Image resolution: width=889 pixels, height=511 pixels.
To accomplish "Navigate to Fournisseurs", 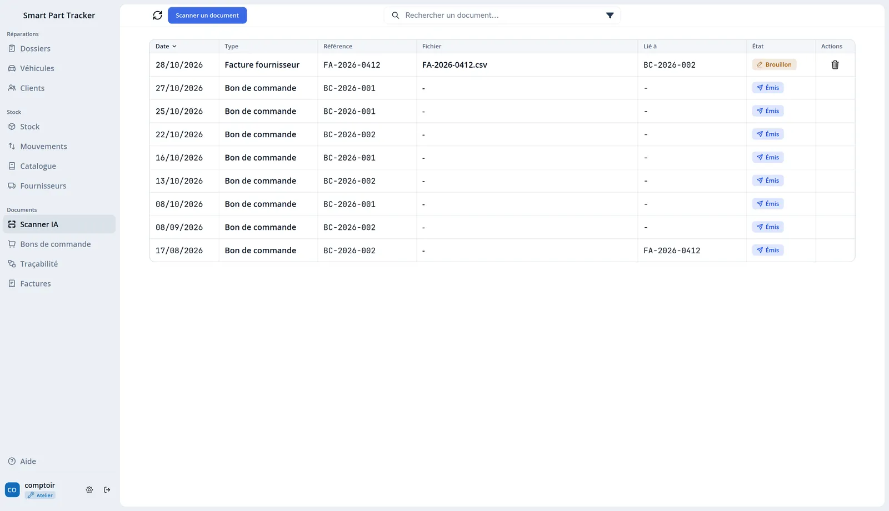I will tap(59, 186).
